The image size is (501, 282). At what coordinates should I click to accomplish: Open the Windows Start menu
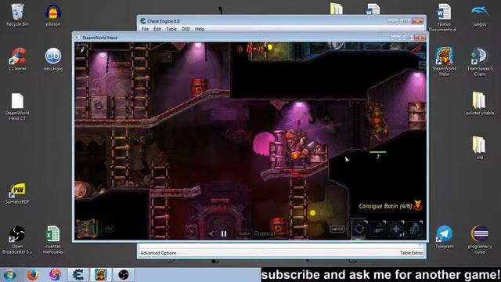pyautogui.click(x=9, y=275)
